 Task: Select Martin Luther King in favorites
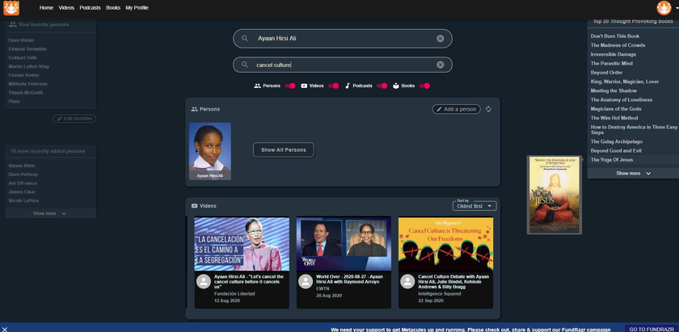pyautogui.click(x=28, y=67)
